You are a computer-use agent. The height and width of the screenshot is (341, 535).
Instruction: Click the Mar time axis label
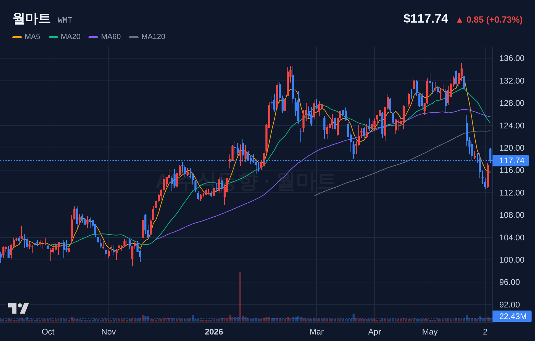(317, 332)
